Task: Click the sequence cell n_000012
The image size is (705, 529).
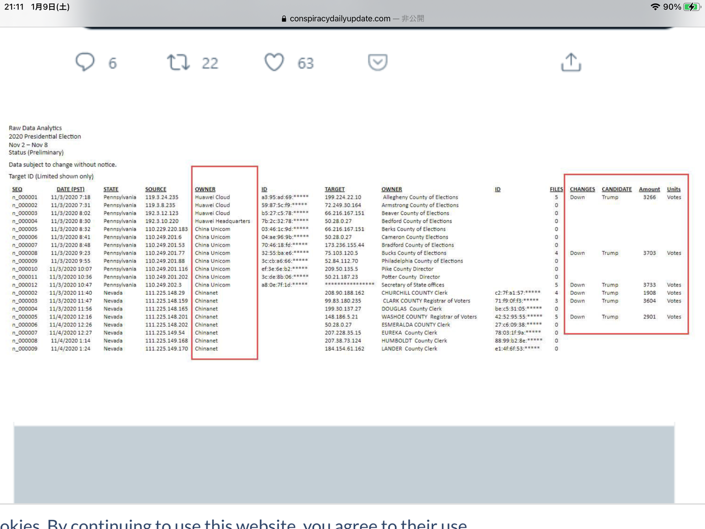Action: (25, 285)
